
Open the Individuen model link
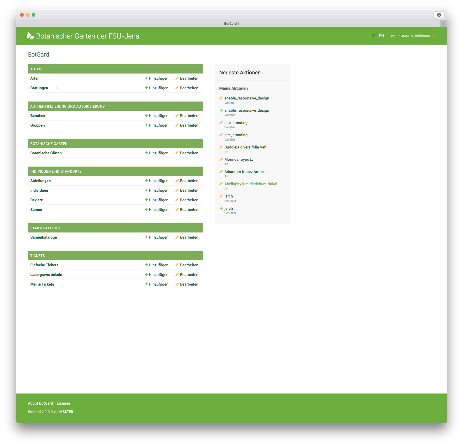39,190
